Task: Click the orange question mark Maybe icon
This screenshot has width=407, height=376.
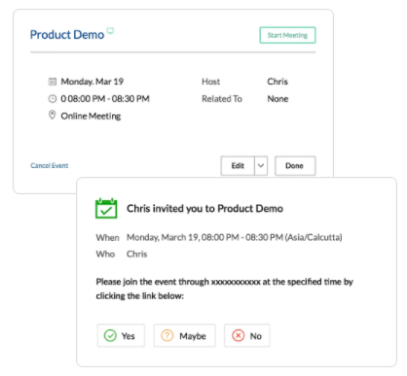Action: pyautogui.click(x=167, y=336)
